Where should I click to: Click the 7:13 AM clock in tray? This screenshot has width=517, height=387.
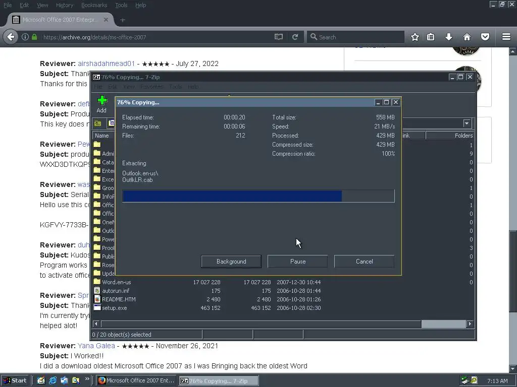tap(497, 381)
